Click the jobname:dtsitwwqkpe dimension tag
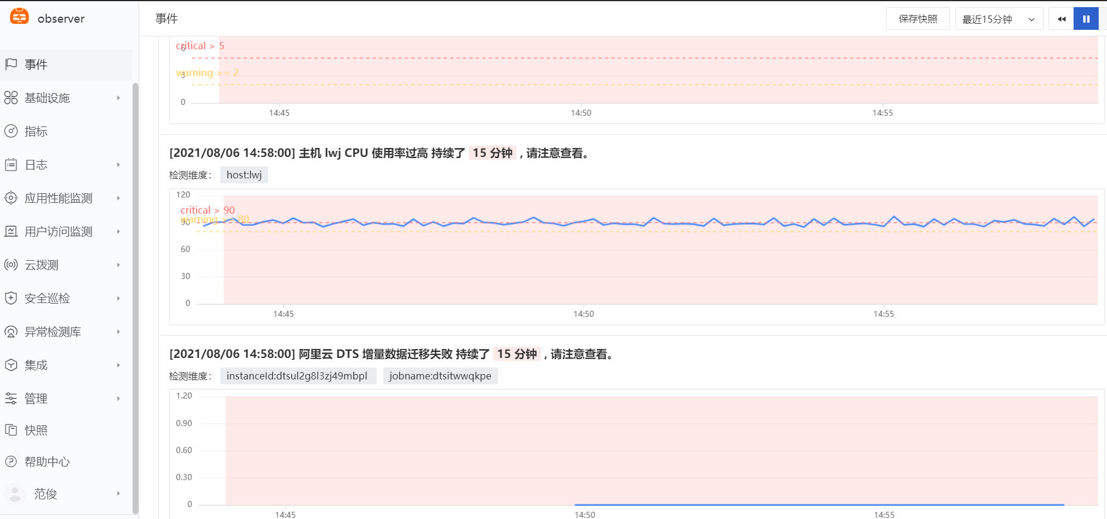1107x519 pixels. pyautogui.click(x=440, y=376)
